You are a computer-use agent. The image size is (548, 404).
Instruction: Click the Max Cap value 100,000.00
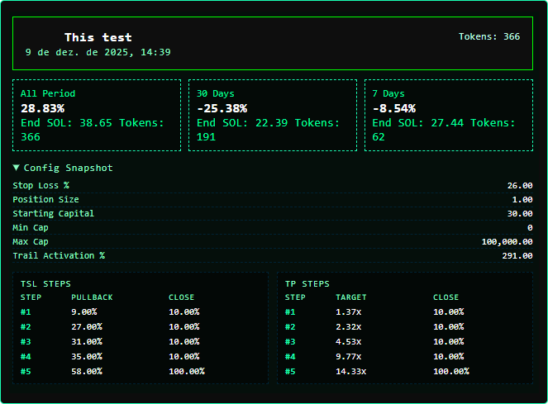[x=507, y=241]
